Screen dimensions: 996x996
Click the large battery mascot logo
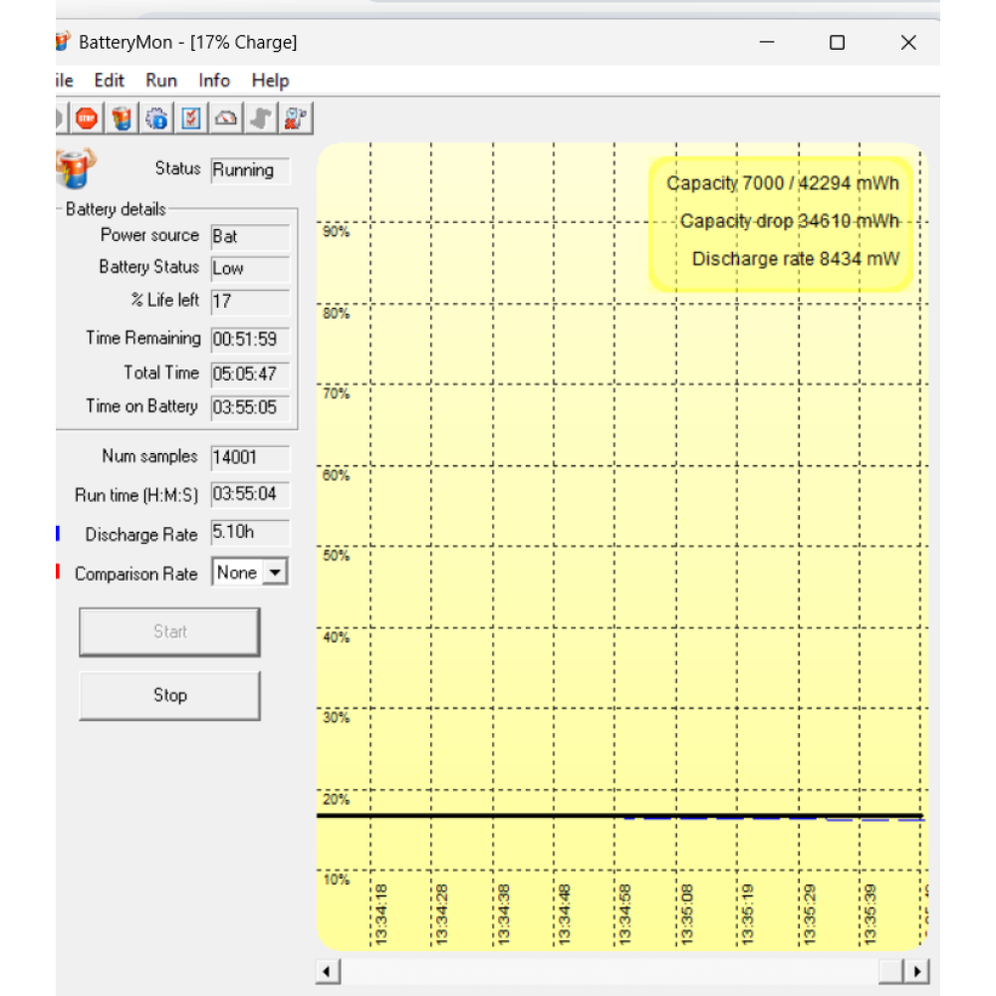[75, 169]
